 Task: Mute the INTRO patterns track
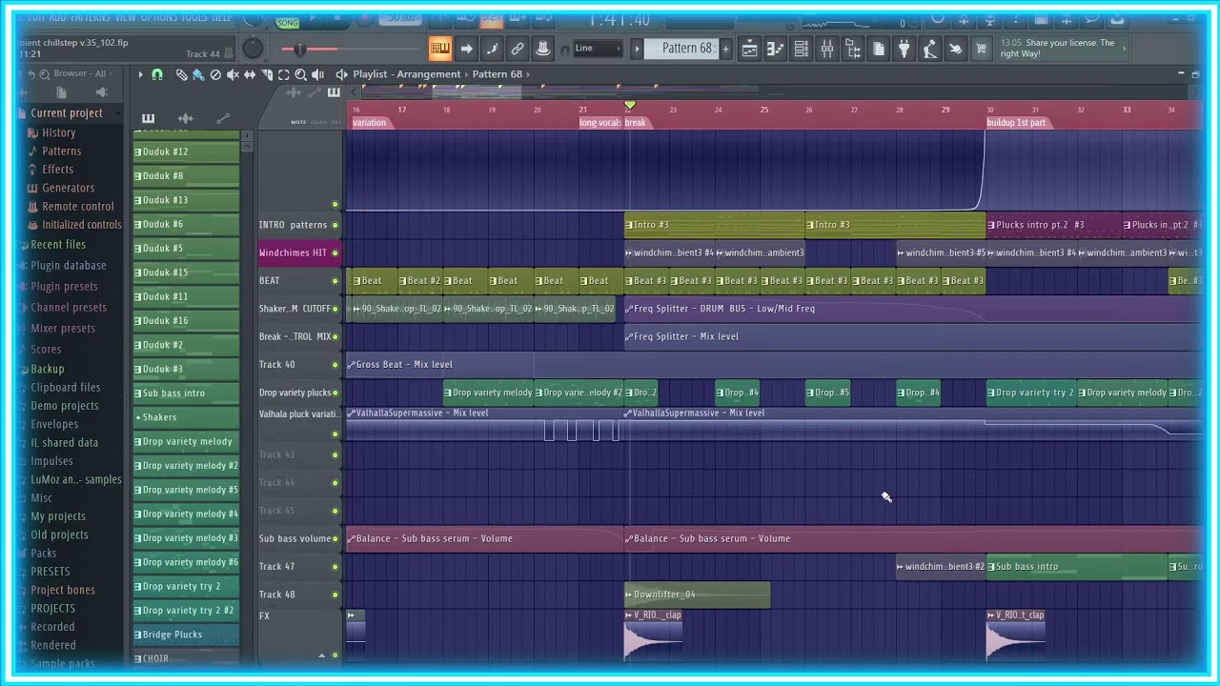click(335, 226)
